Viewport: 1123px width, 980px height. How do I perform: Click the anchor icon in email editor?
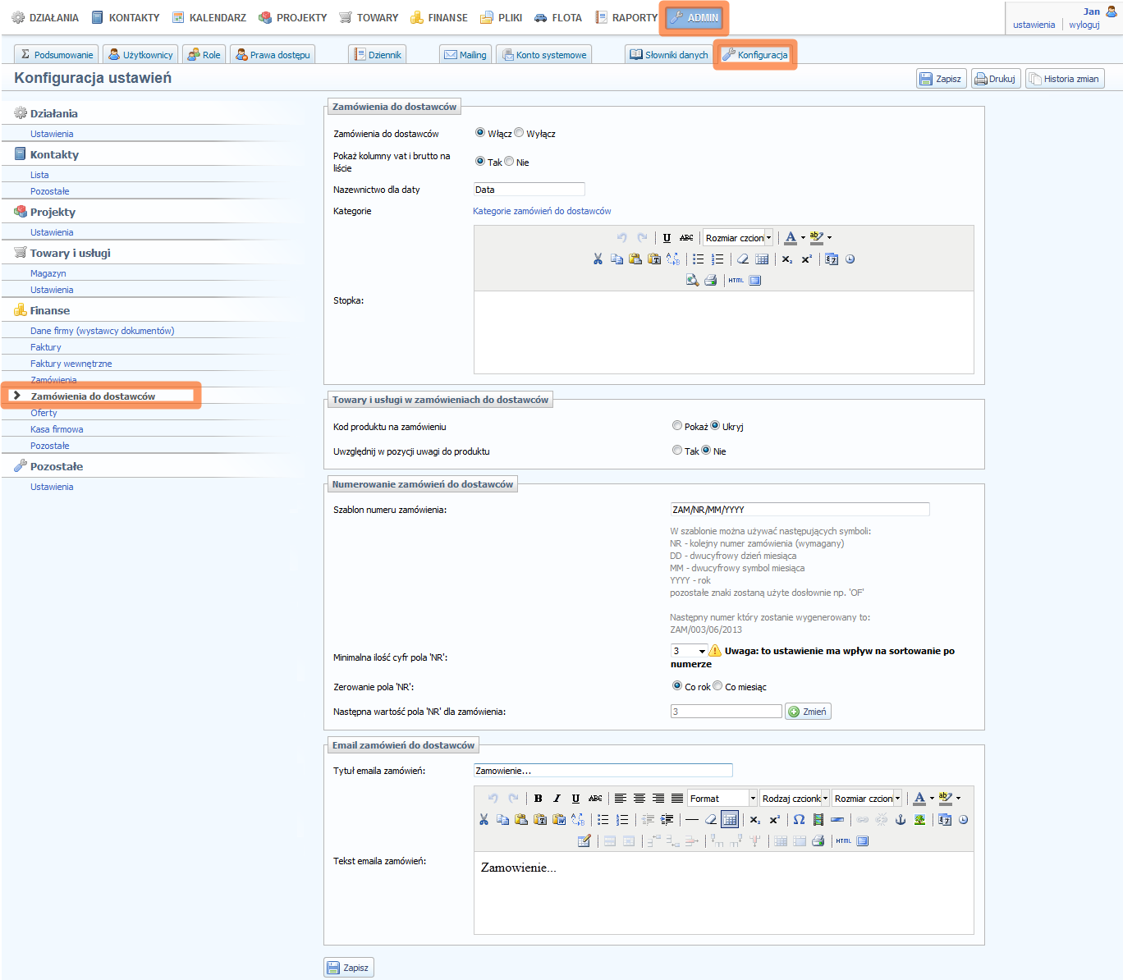click(901, 820)
